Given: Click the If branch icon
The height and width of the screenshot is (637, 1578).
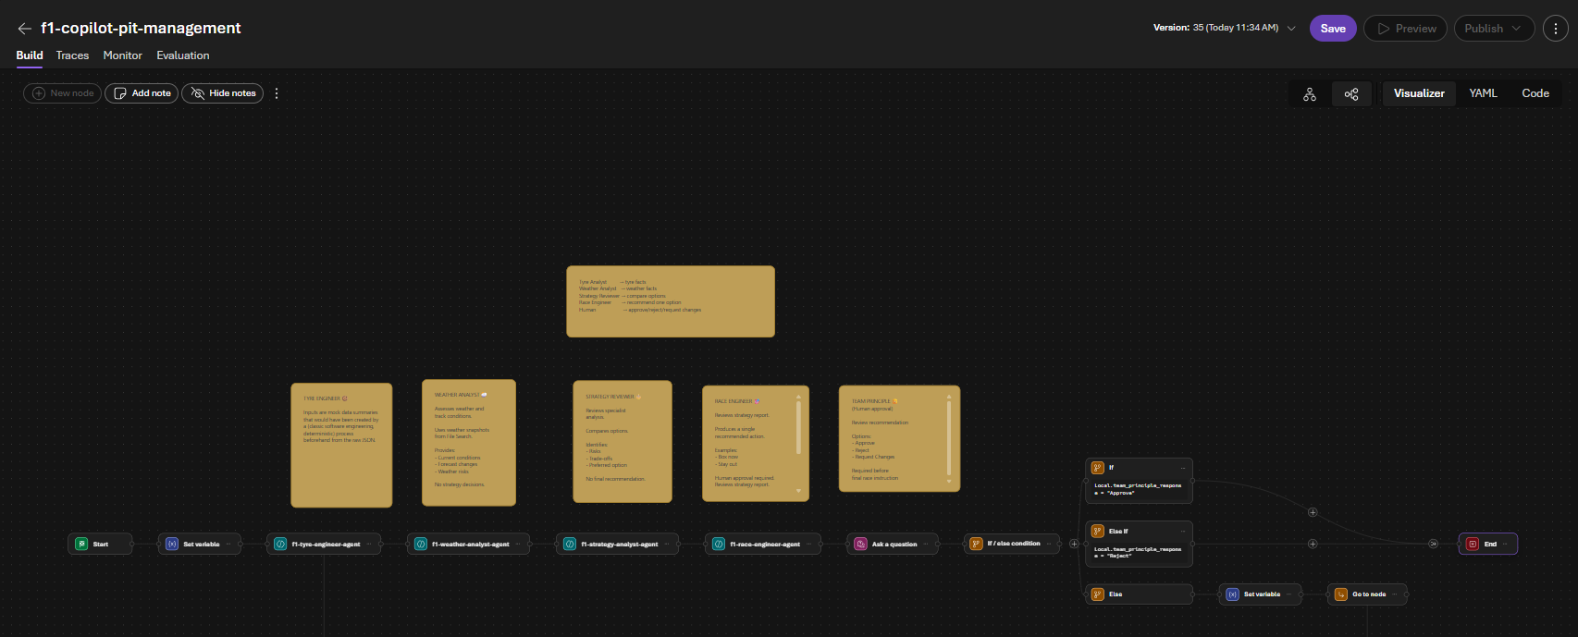Looking at the screenshot, I should [x=1098, y=468].
